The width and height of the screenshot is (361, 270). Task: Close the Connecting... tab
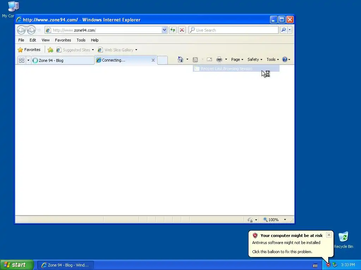[153, 60]
